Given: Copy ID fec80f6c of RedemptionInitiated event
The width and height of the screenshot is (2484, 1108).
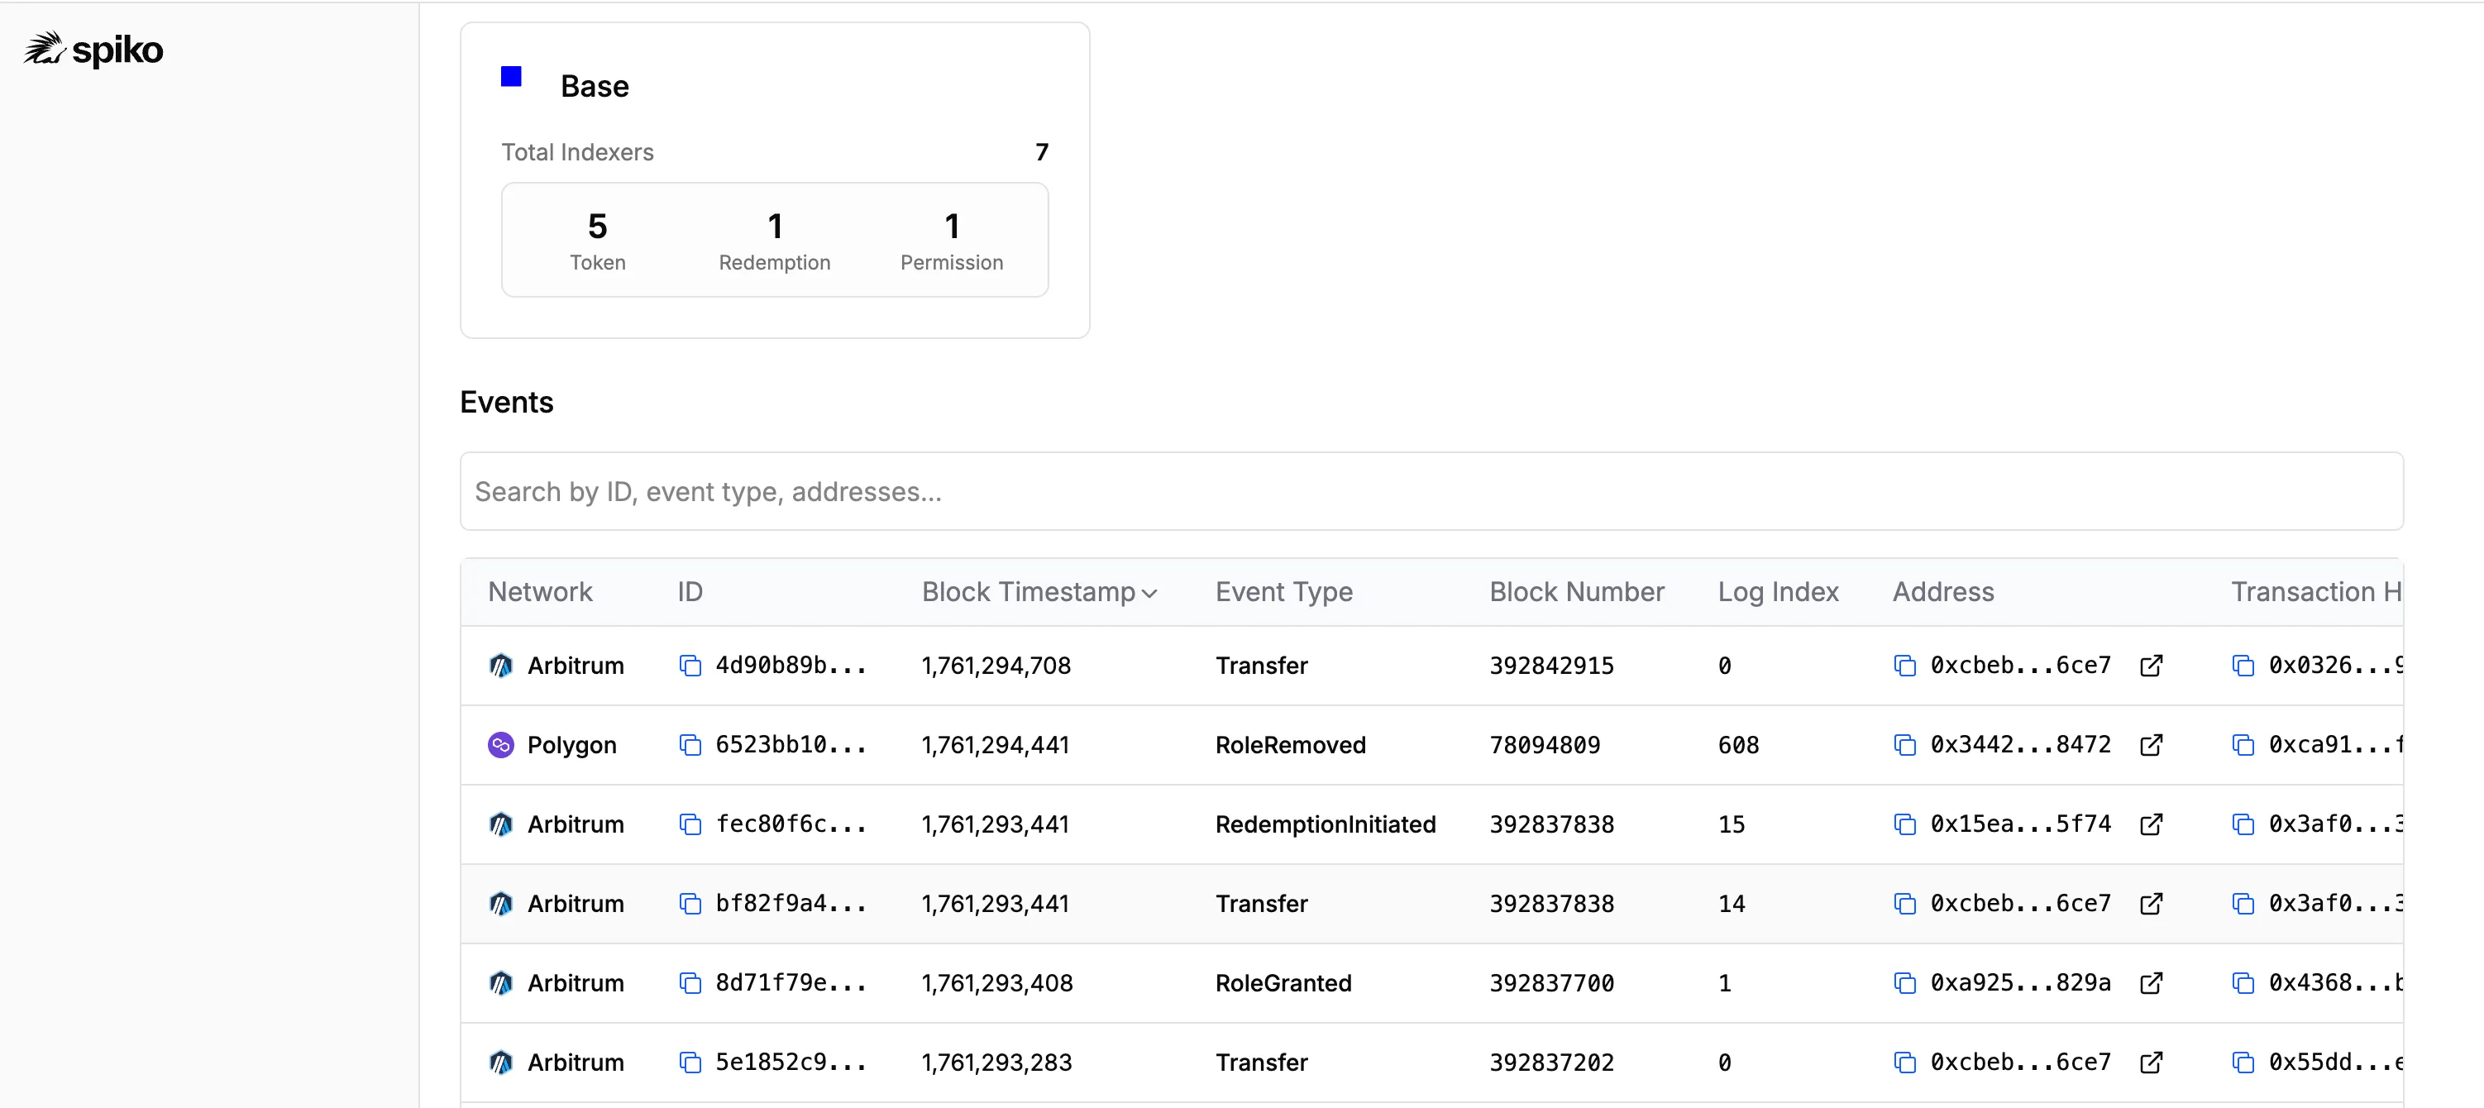Looking at the screenshot, I should 690,824.
